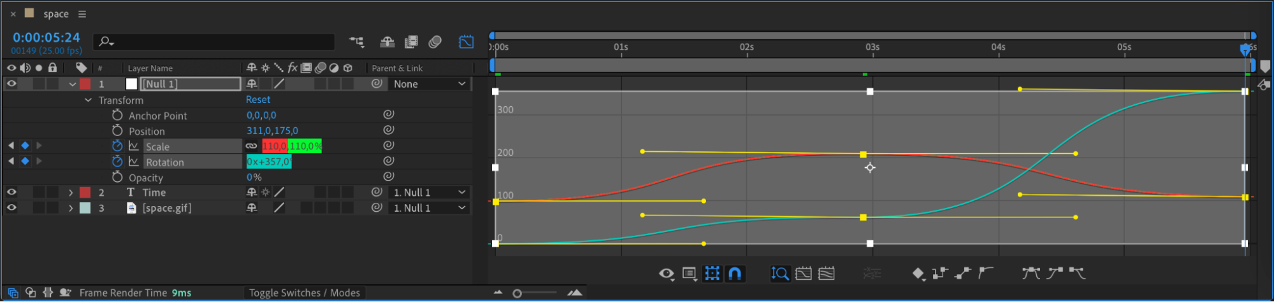Toggle visibility of space.gif layer
This screenshot has width=1274, height=302.
pyautogui.click(x=11, y=208)
